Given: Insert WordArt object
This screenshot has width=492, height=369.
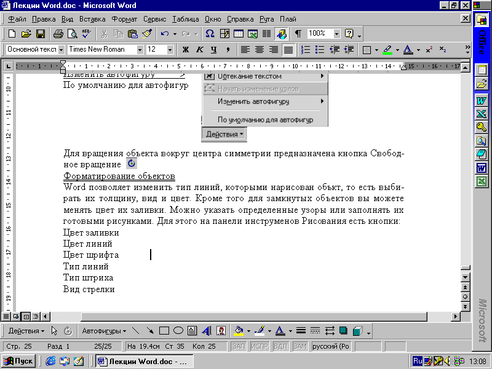Looking at the screenshot, I should [x=207, y=331].
